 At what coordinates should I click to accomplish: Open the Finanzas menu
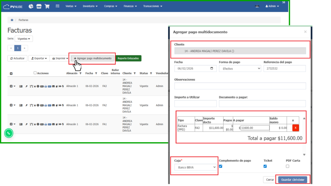pyautogui.click(x=130, y=6)
